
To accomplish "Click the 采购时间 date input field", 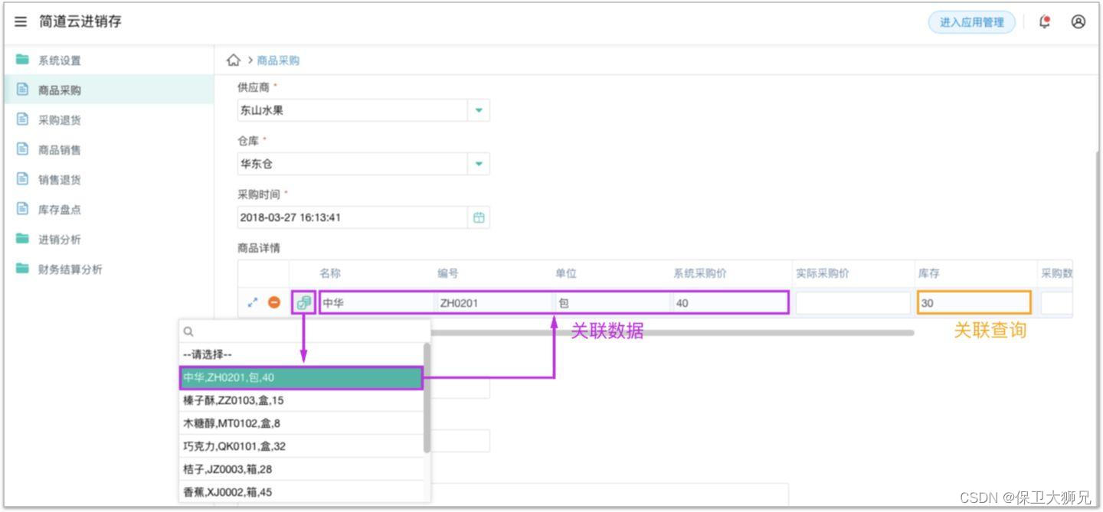I will click(x=352, y=217).
